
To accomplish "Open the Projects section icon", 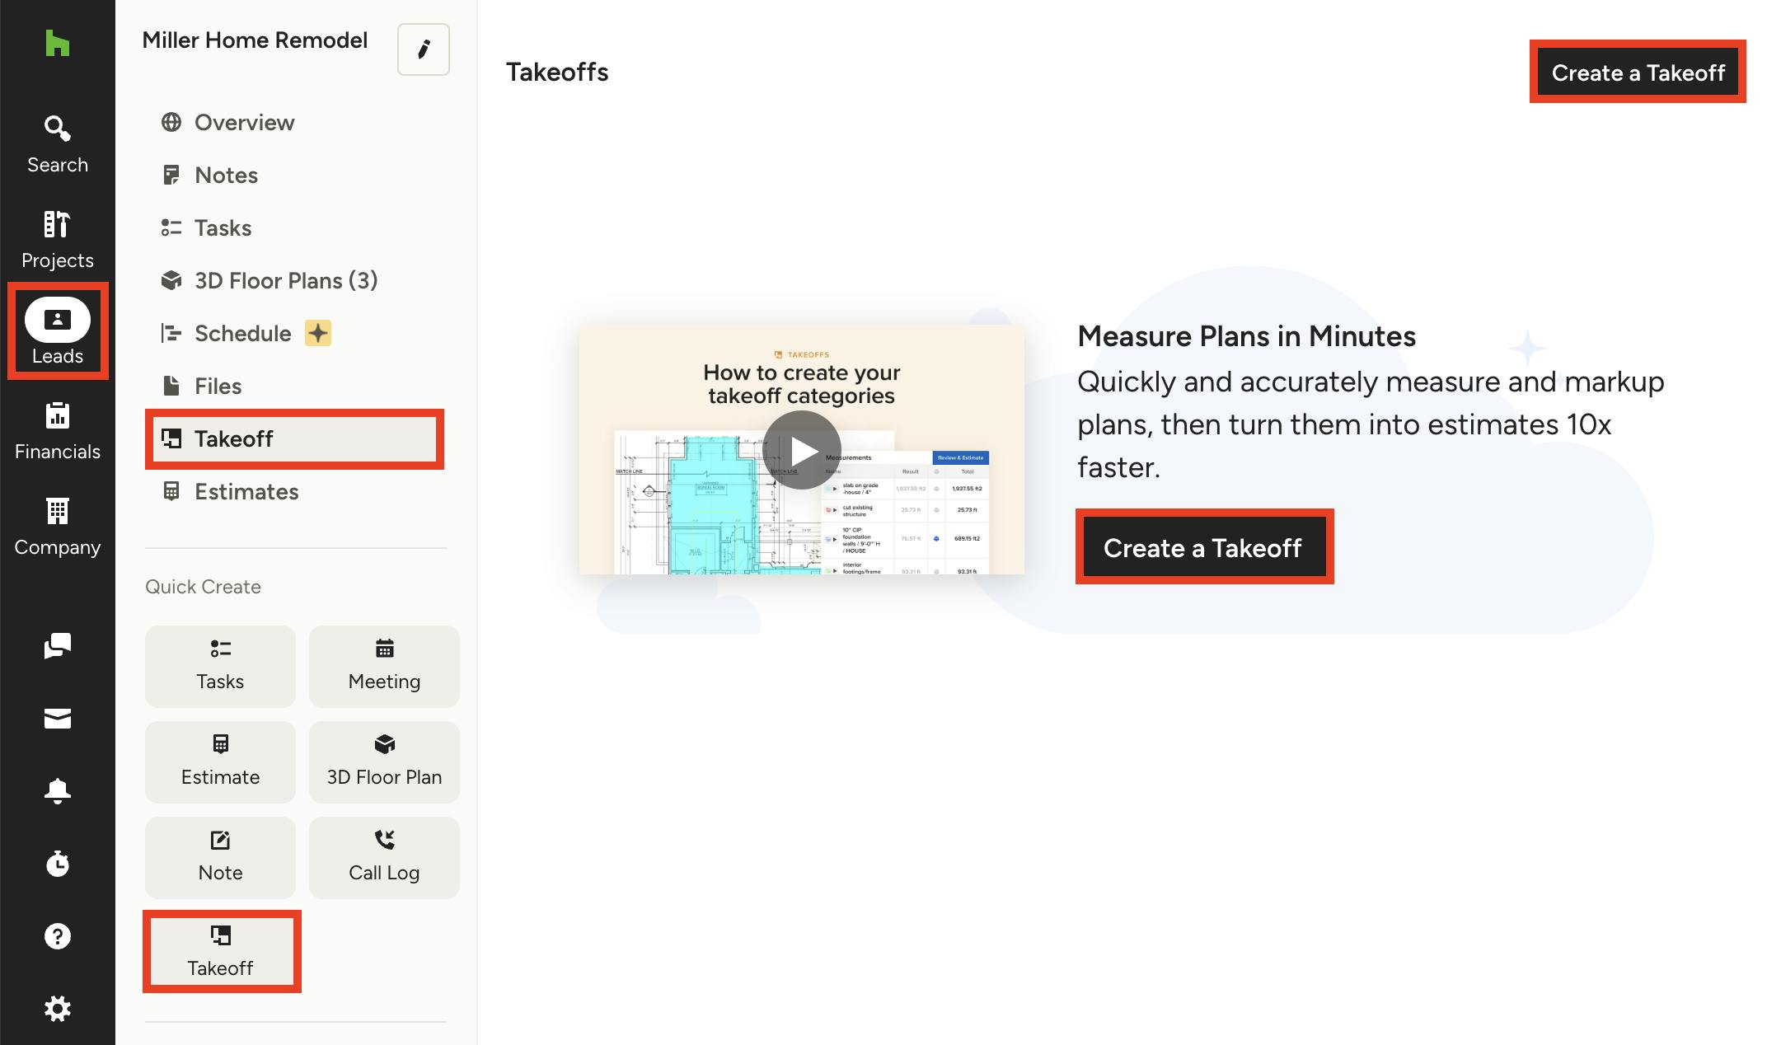I will 57,233.
